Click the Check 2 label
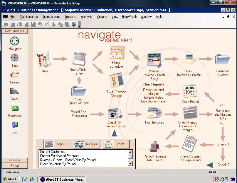The width and height of the screenshot is (237, 183). tap(223, 165)
